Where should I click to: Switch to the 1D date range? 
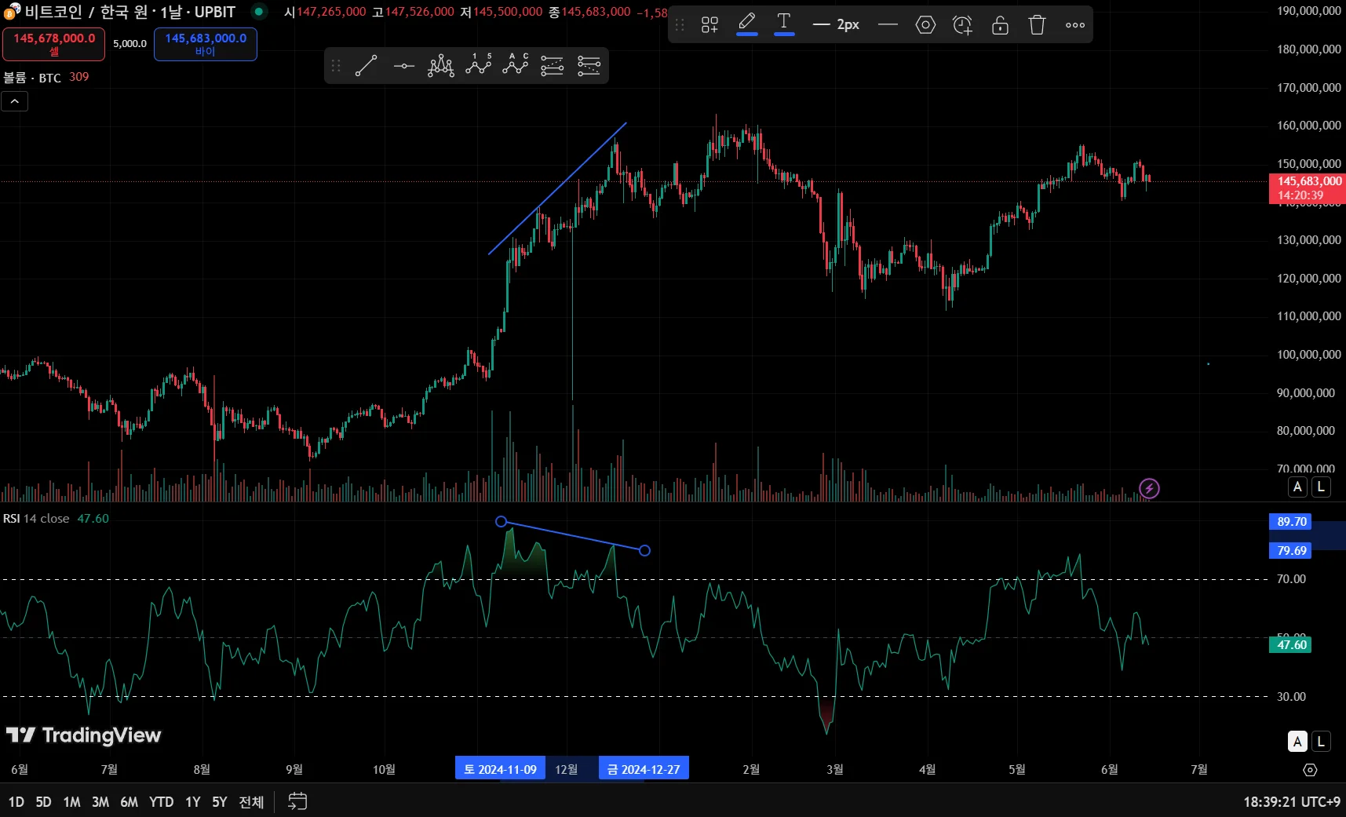coord(16,802)
